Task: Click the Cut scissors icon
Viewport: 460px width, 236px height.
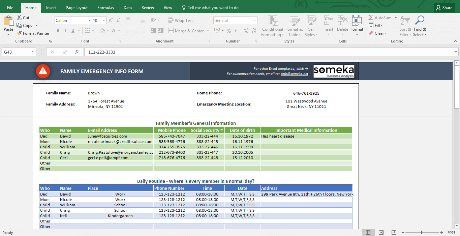Action: pos(19,18)
